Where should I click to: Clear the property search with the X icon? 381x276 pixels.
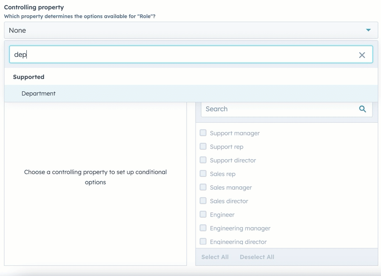coord(362,55)
